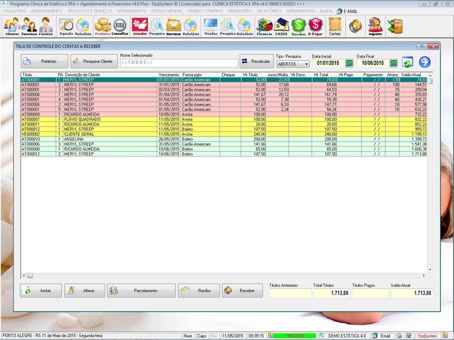Click the Data Final date field
454x340 pixels.
pos(373,63)
